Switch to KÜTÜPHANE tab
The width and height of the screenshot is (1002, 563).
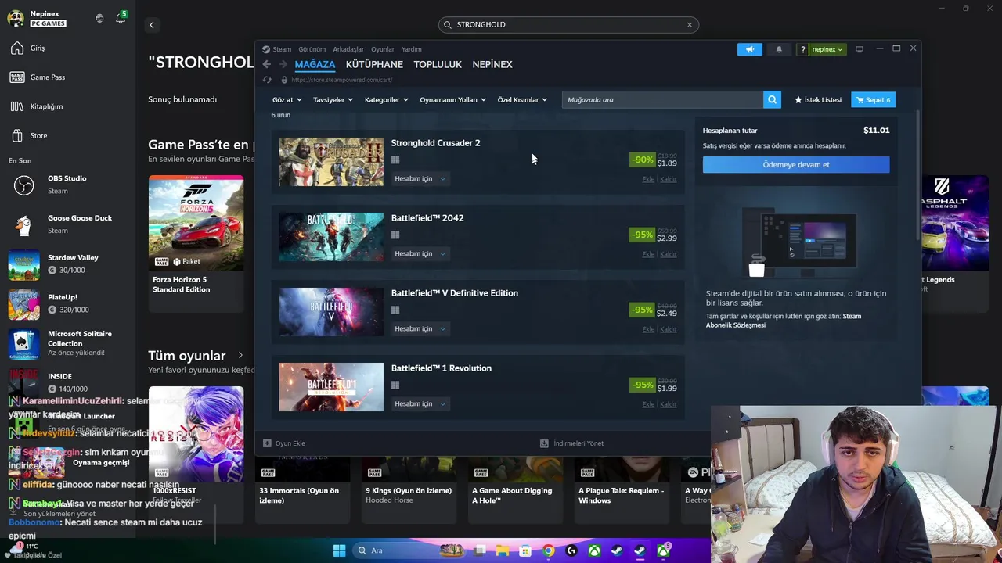(x=374, y=64)
